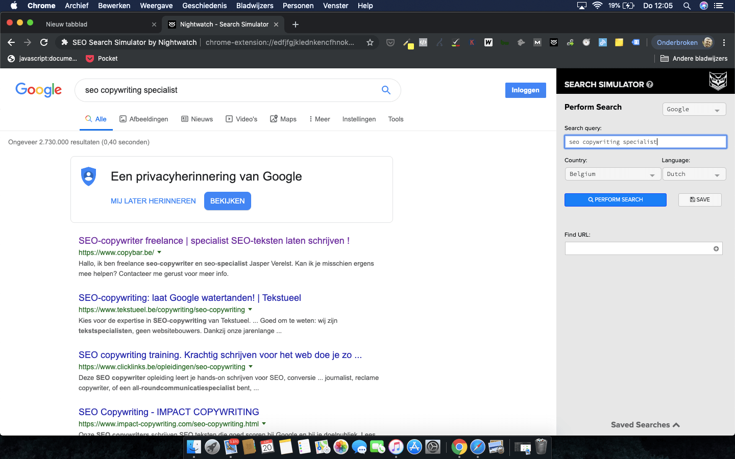
Task: Open a new tab with the plus button
Action: 296,24
